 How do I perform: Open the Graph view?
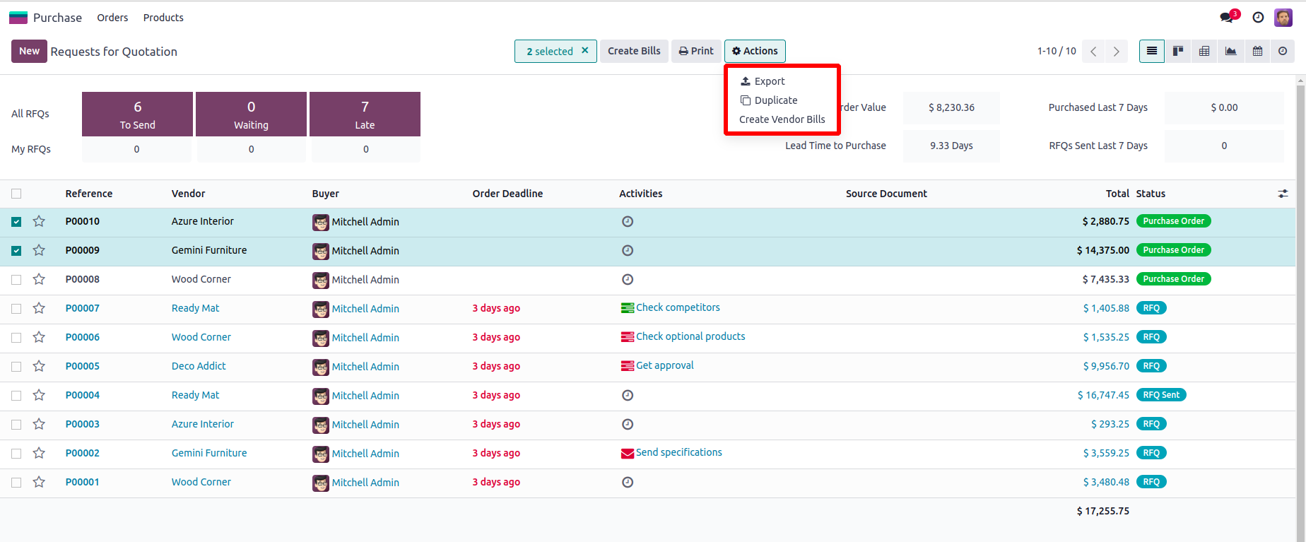[x=1231, y=51]
